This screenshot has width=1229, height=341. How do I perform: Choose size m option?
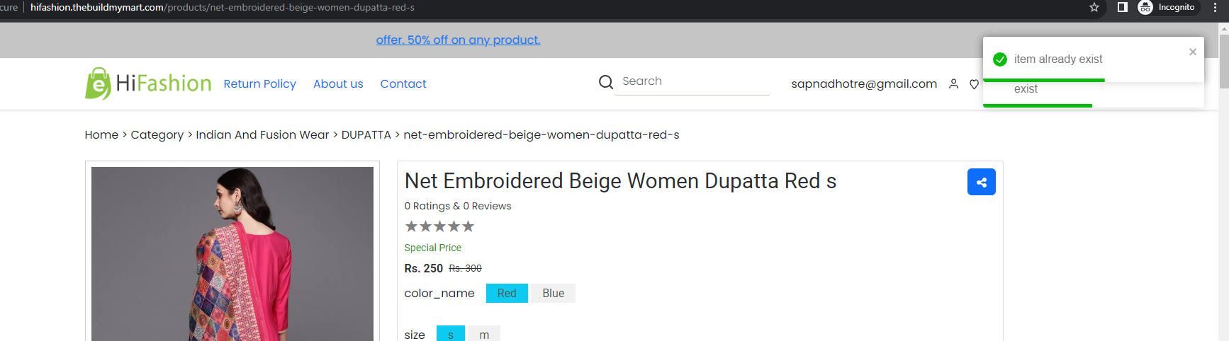(x=484, y=334)
